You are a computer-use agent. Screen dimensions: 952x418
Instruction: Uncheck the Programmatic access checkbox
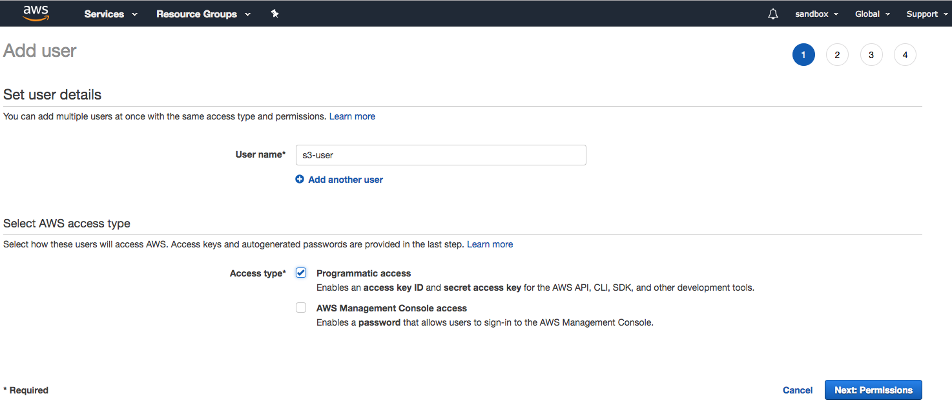(x=301, y=273)
